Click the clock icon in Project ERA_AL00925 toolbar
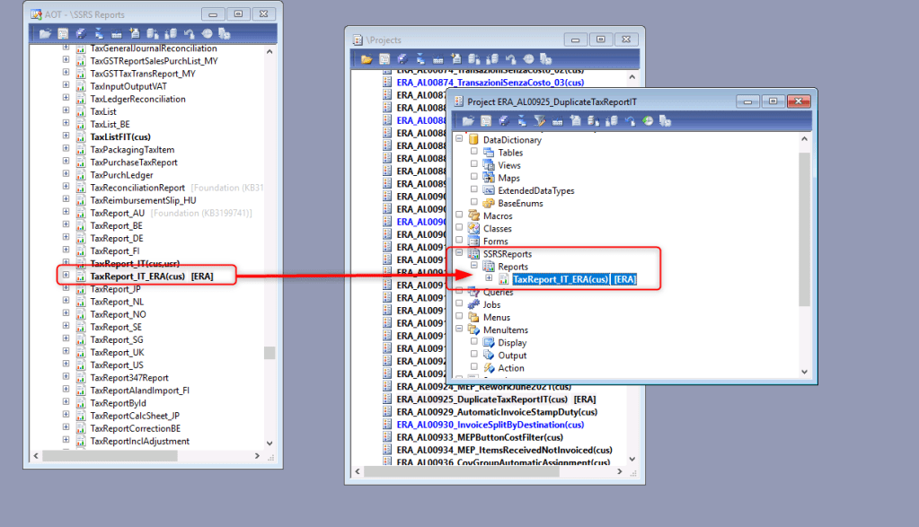This screenshot has height=527, width=919. click(646, 120)
